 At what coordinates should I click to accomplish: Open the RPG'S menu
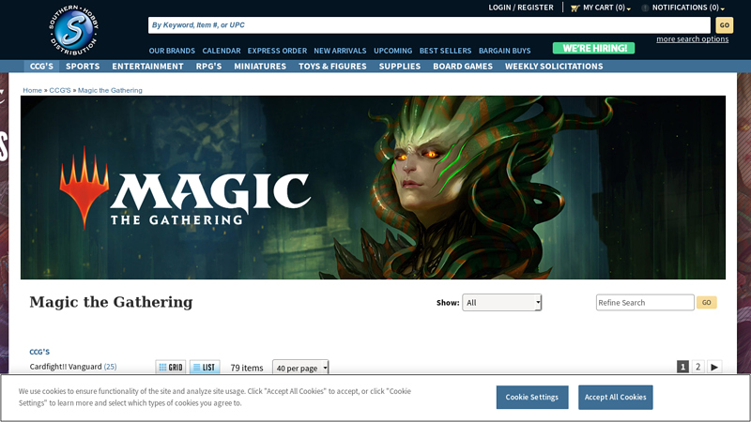coord(208,66)
